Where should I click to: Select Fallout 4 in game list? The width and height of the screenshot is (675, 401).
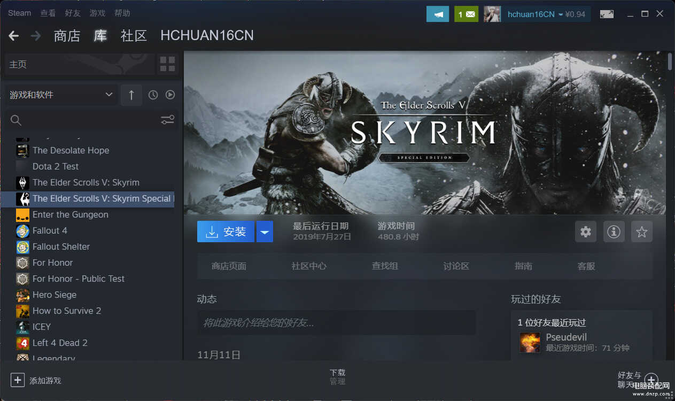pos(50,230)
